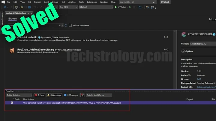Sort error list by Code column
Viewport: 216px width, 121px height.
[17, 99]
